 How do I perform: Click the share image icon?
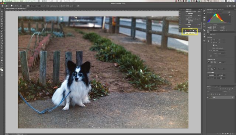click(234, 6)
